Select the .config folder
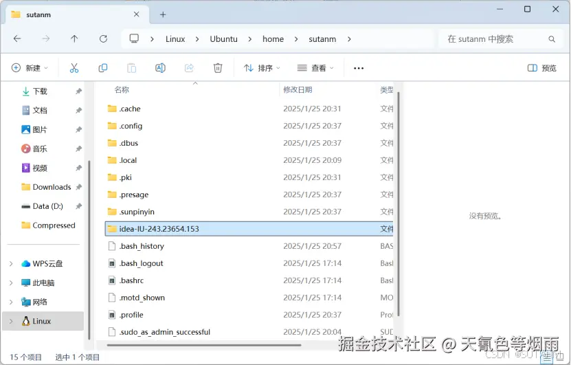The image size is (571, 365). tap(249, 126)
